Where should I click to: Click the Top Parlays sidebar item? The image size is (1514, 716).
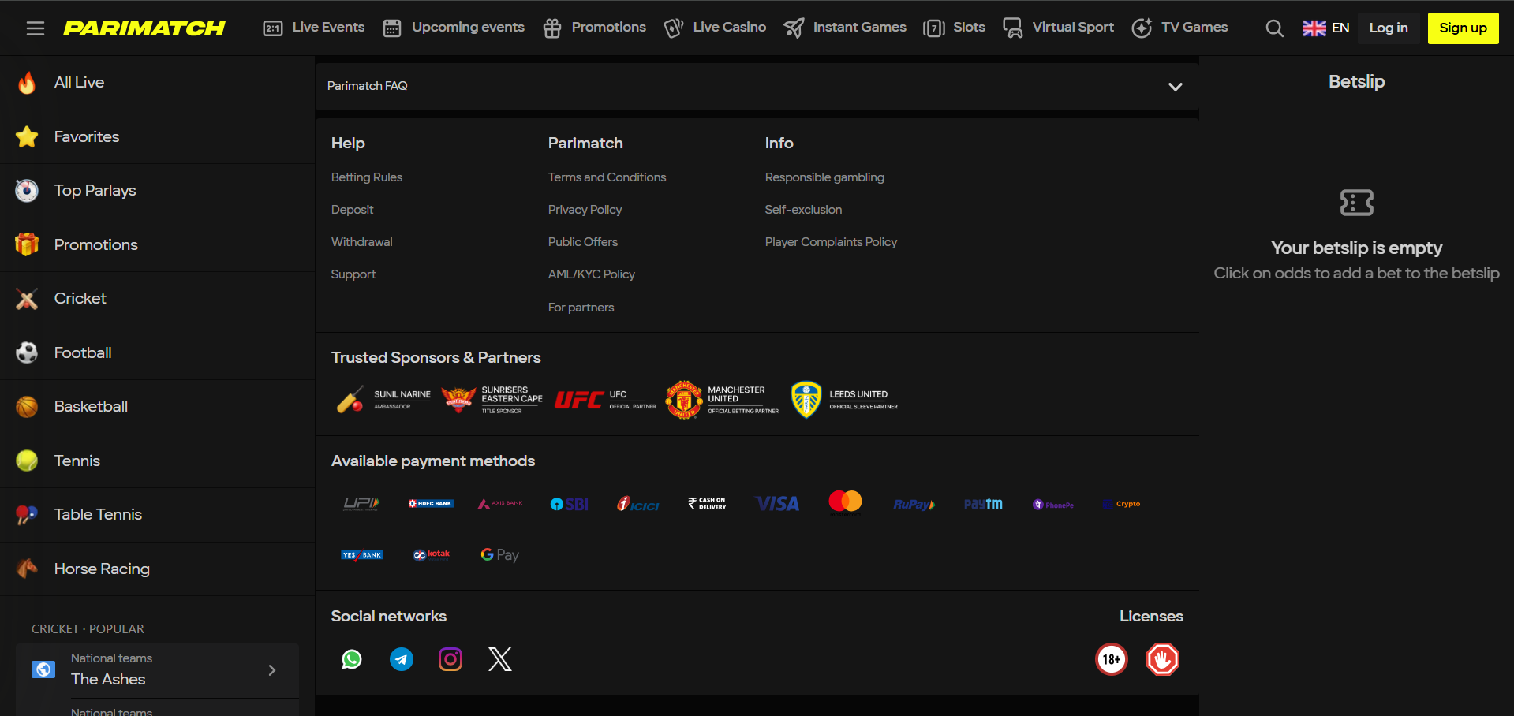[95, 190]
